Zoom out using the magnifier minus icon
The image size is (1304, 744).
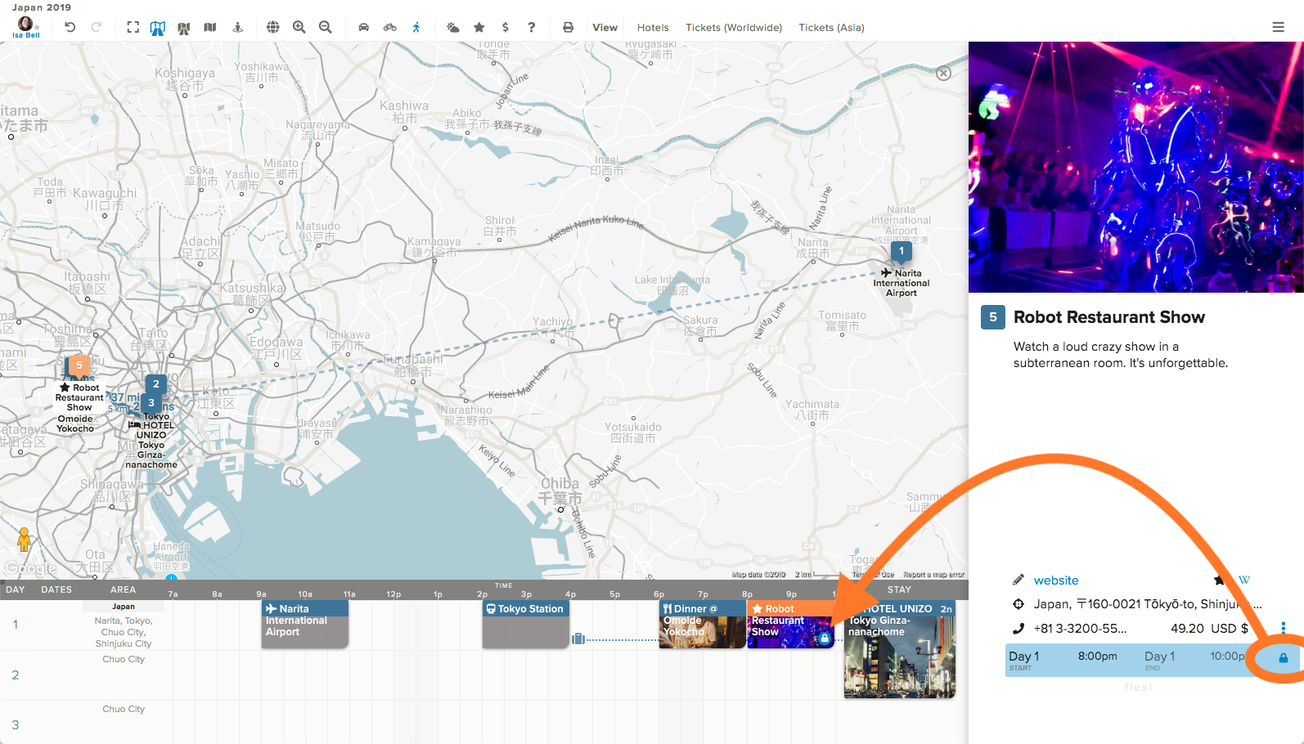(x=326, y=27)
